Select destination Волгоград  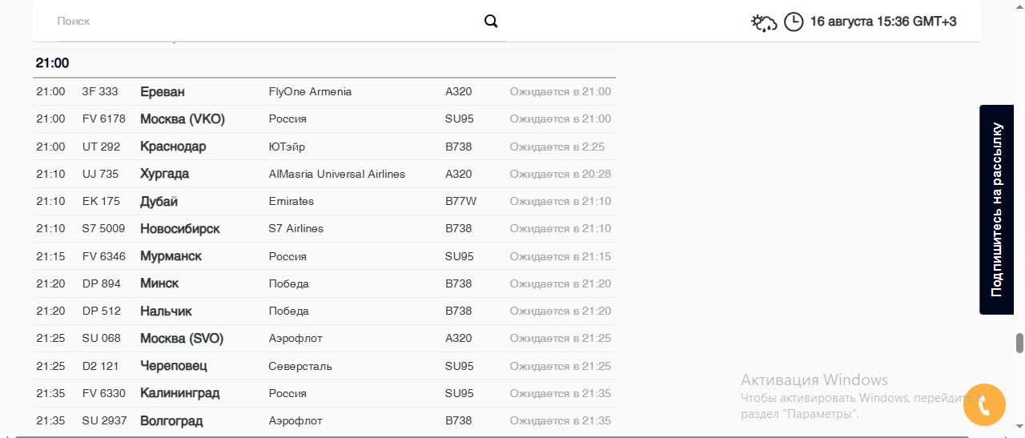tap(171, 421)
